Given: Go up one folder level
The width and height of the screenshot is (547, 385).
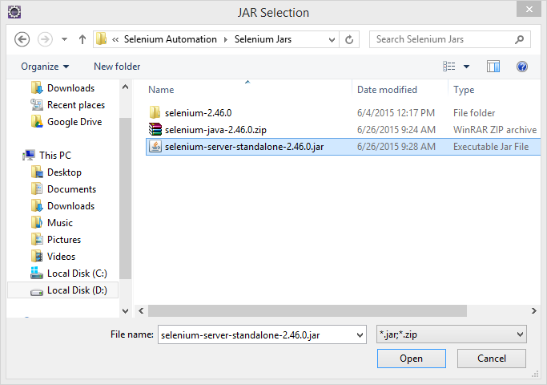Looking at the screenshot, I should [x=82, y=39].
